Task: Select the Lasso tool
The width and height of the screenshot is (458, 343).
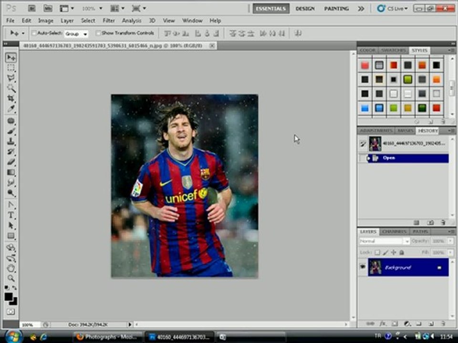Action: coord(11,78)
